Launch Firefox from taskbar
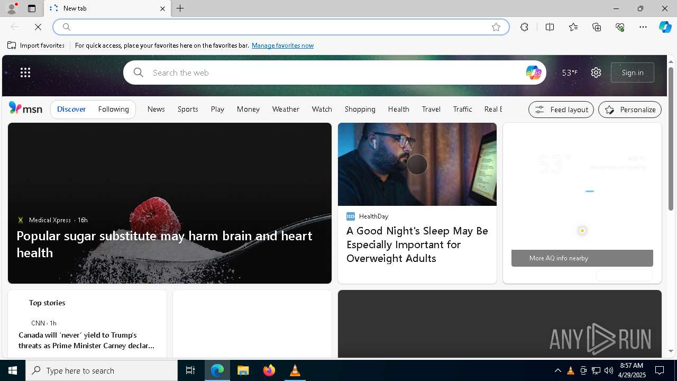This screenshot has width=677, height=381. point(269,370)
